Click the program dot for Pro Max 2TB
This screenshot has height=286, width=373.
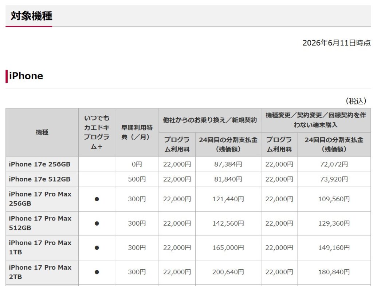point(97,272)
